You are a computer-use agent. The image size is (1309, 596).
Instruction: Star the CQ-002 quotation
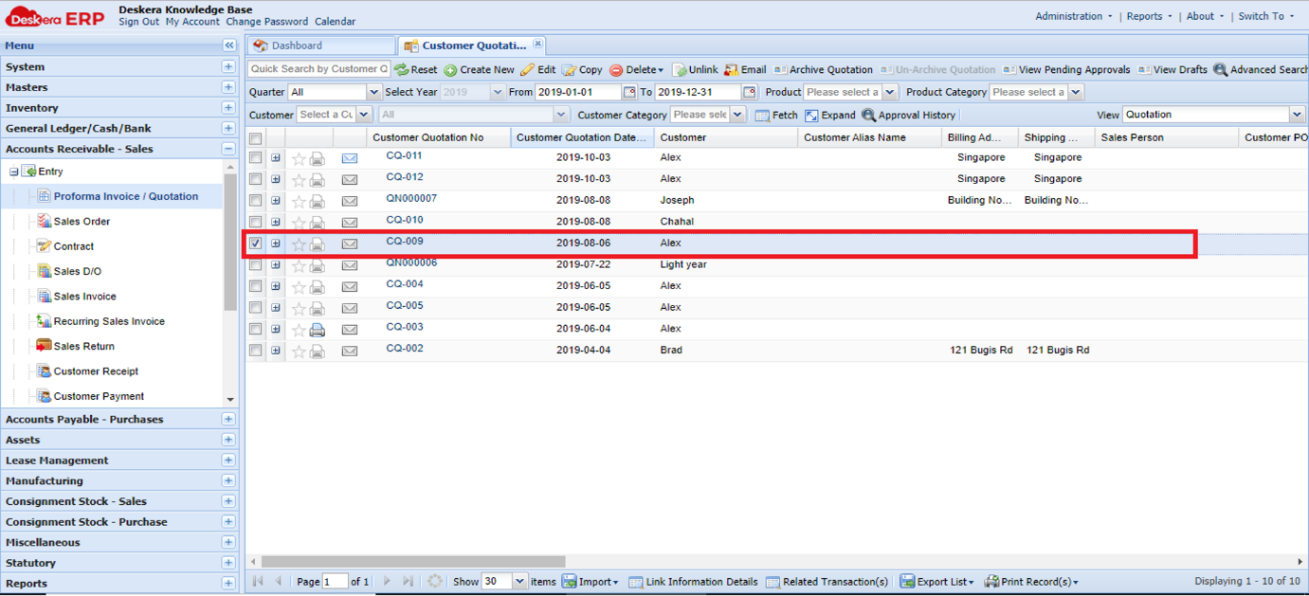pyautogui.click(x=299, y=352)
